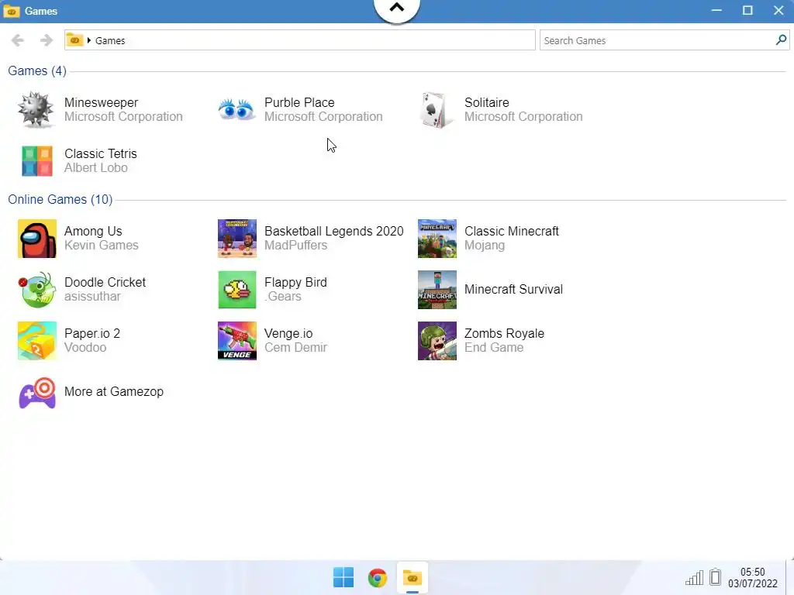The width and height of the screenshot is (794, 595).
Task: Click the Minecraft Survival label
Action: [x=513, y=290]
